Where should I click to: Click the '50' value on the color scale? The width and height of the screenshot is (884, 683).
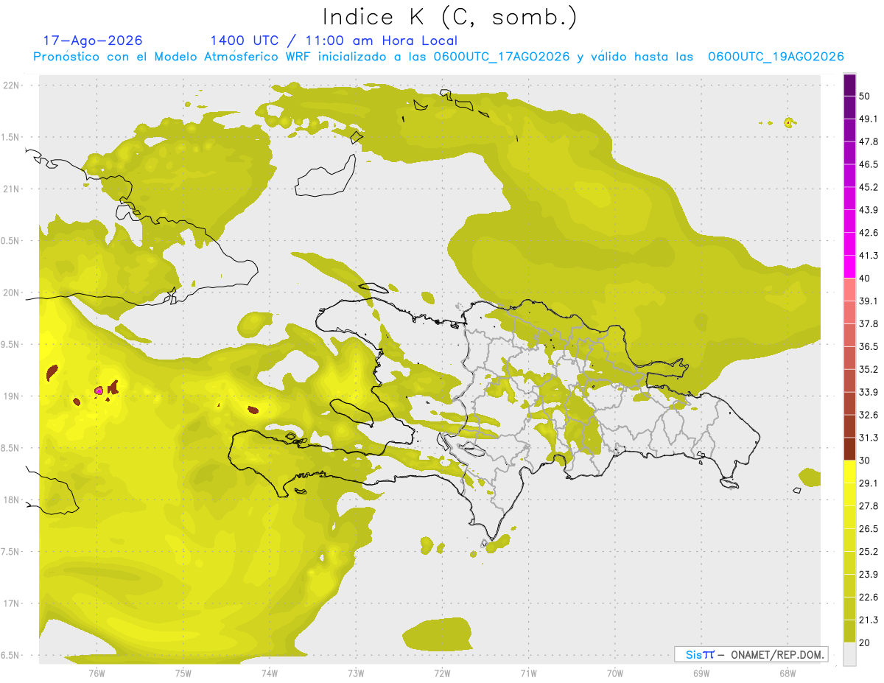click(x=865, y=96)
